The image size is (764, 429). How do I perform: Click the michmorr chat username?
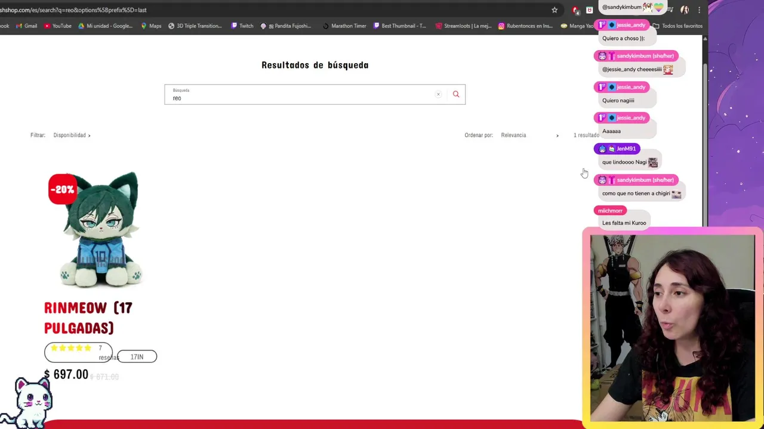[x=610, y=210]
